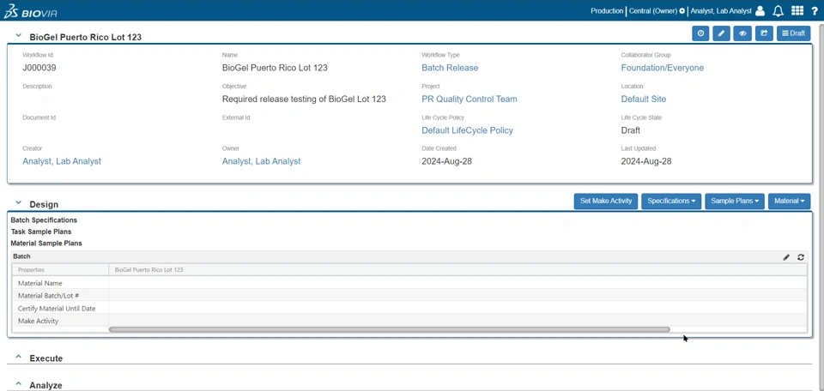Click the Date Created value 2024-Aug-28
The height and width of the screenshot is (391, 824).
446,161
